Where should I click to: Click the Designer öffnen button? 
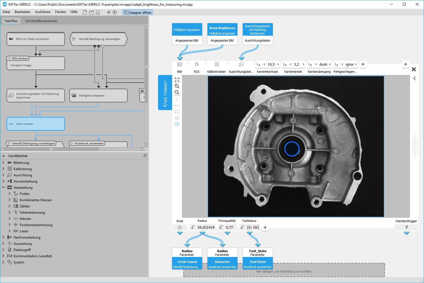(138, 12)
